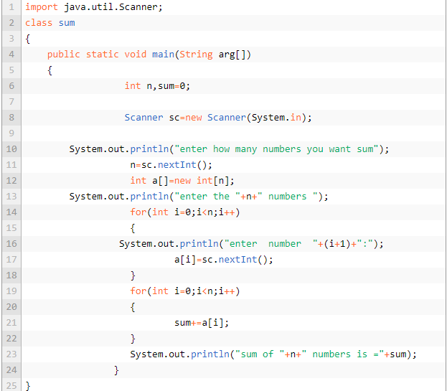This screenshot has width=447, height=391.
Task: Click the first for loop header
Action: [x=184, y=212]
